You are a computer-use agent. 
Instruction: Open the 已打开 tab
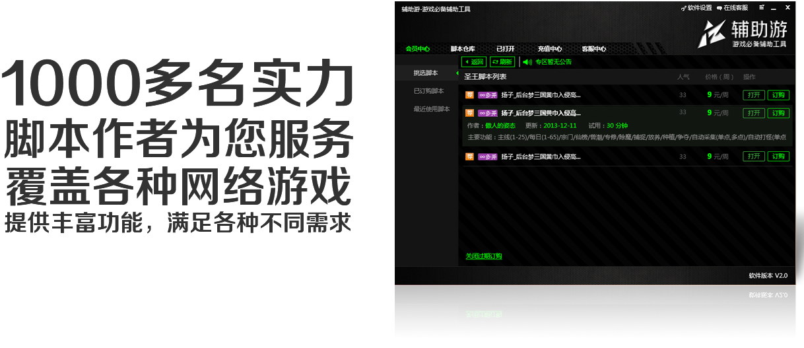(x=506, y=49)
